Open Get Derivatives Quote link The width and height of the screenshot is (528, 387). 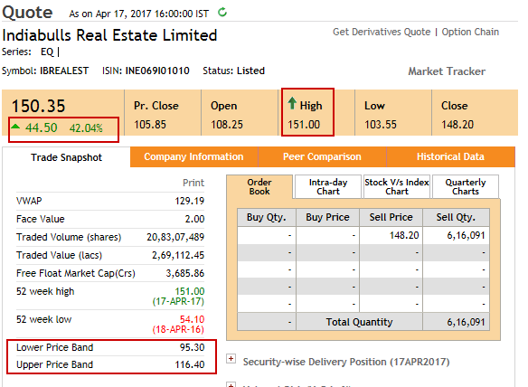pos(382,32)
